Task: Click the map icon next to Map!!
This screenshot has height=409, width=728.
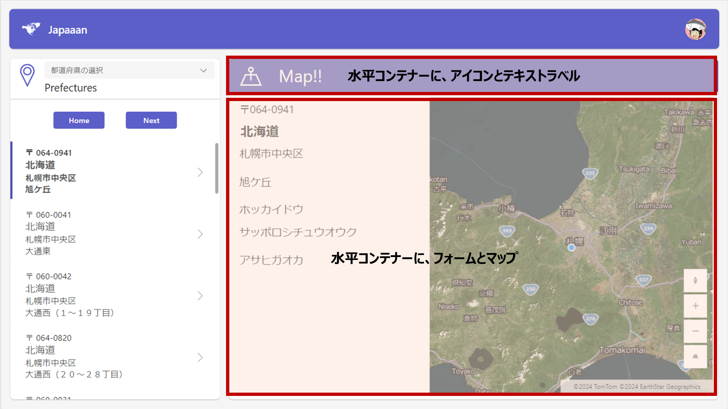Action: coord(251,76)
